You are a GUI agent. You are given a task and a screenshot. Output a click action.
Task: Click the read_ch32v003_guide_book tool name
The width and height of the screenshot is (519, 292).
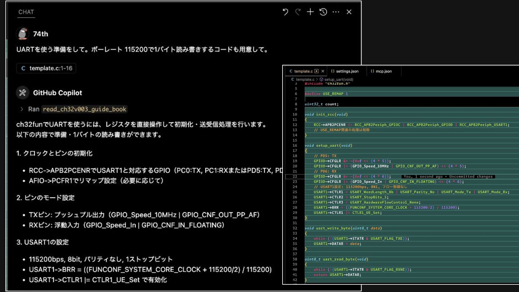click(85, 109)
